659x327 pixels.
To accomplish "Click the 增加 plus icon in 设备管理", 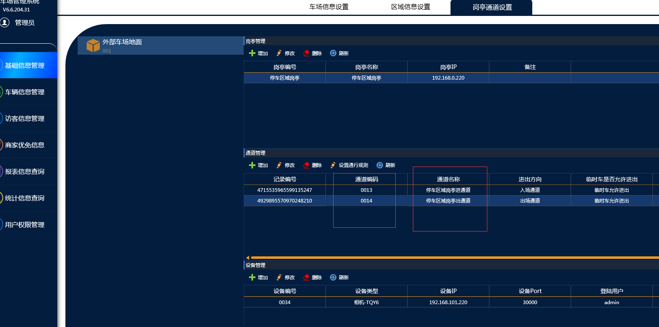I will (252, 277).
